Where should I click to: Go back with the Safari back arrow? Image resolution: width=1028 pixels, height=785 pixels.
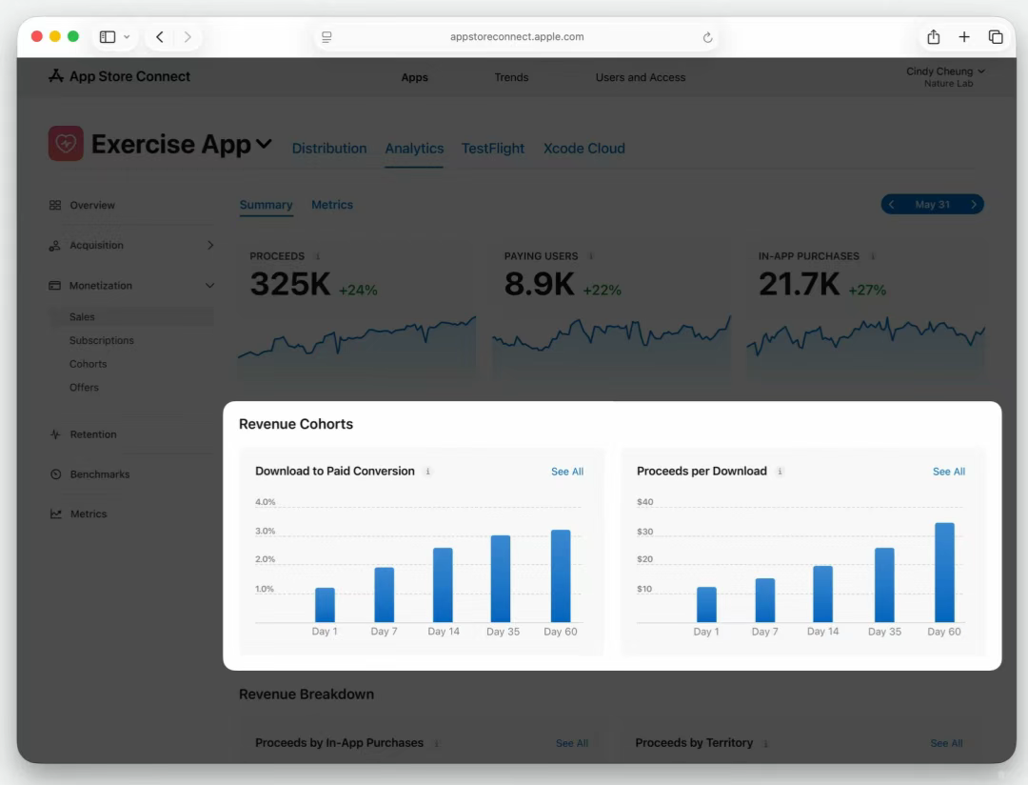point(160,37)
